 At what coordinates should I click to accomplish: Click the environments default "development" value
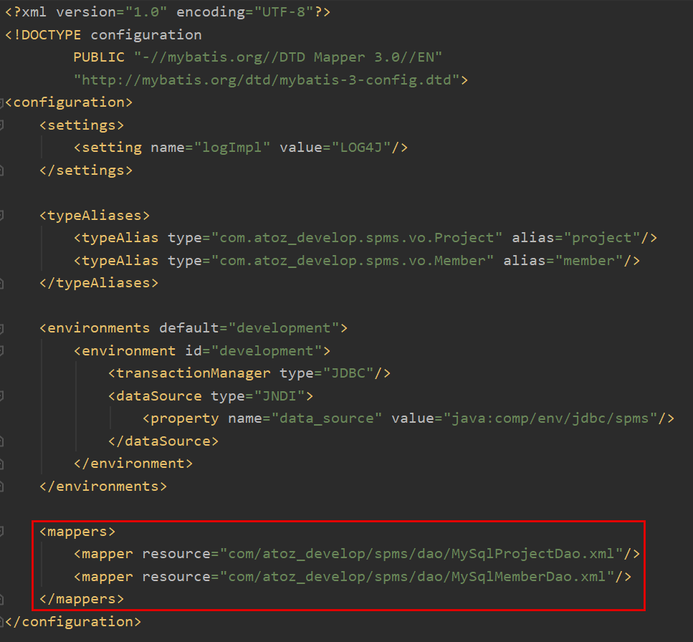(x=284, y=328)
